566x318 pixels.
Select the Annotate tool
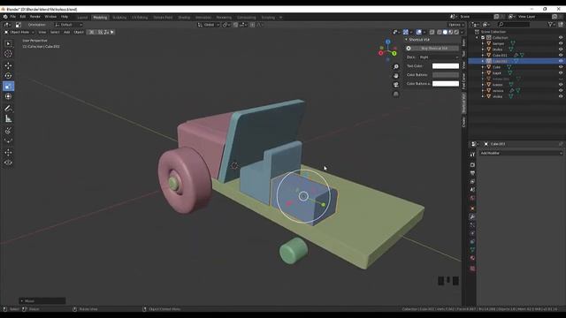tap(8, 108)
